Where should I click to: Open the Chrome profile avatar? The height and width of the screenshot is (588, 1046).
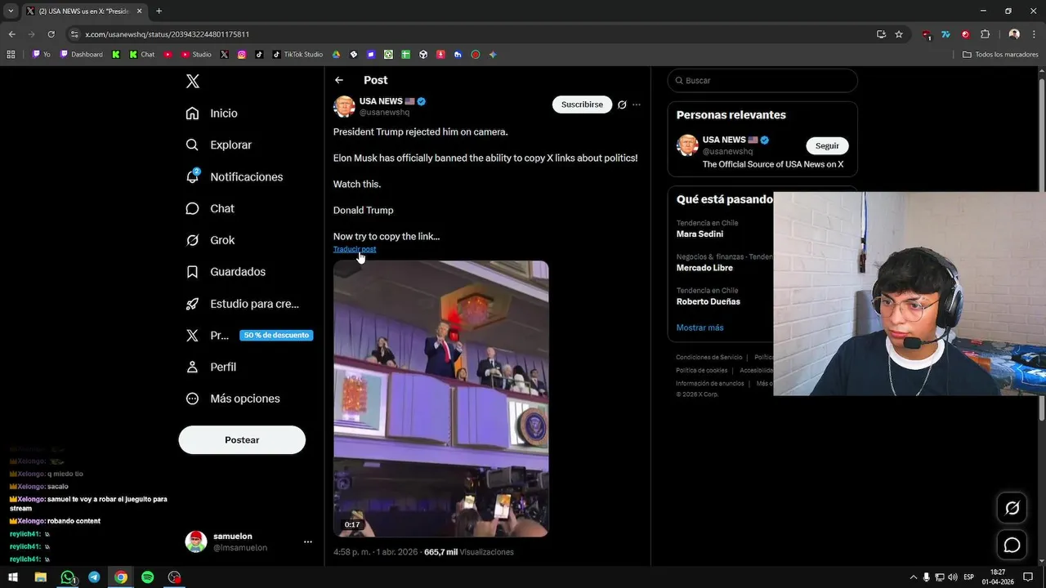pyautogui.click(x=1014, y=34)
